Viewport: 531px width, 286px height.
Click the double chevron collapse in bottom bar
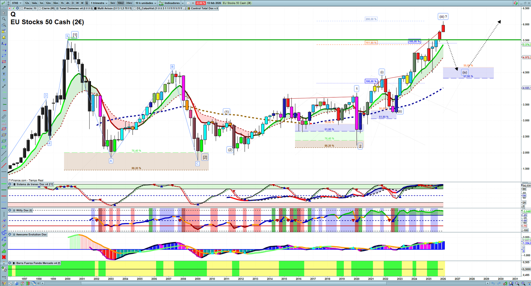39,283
